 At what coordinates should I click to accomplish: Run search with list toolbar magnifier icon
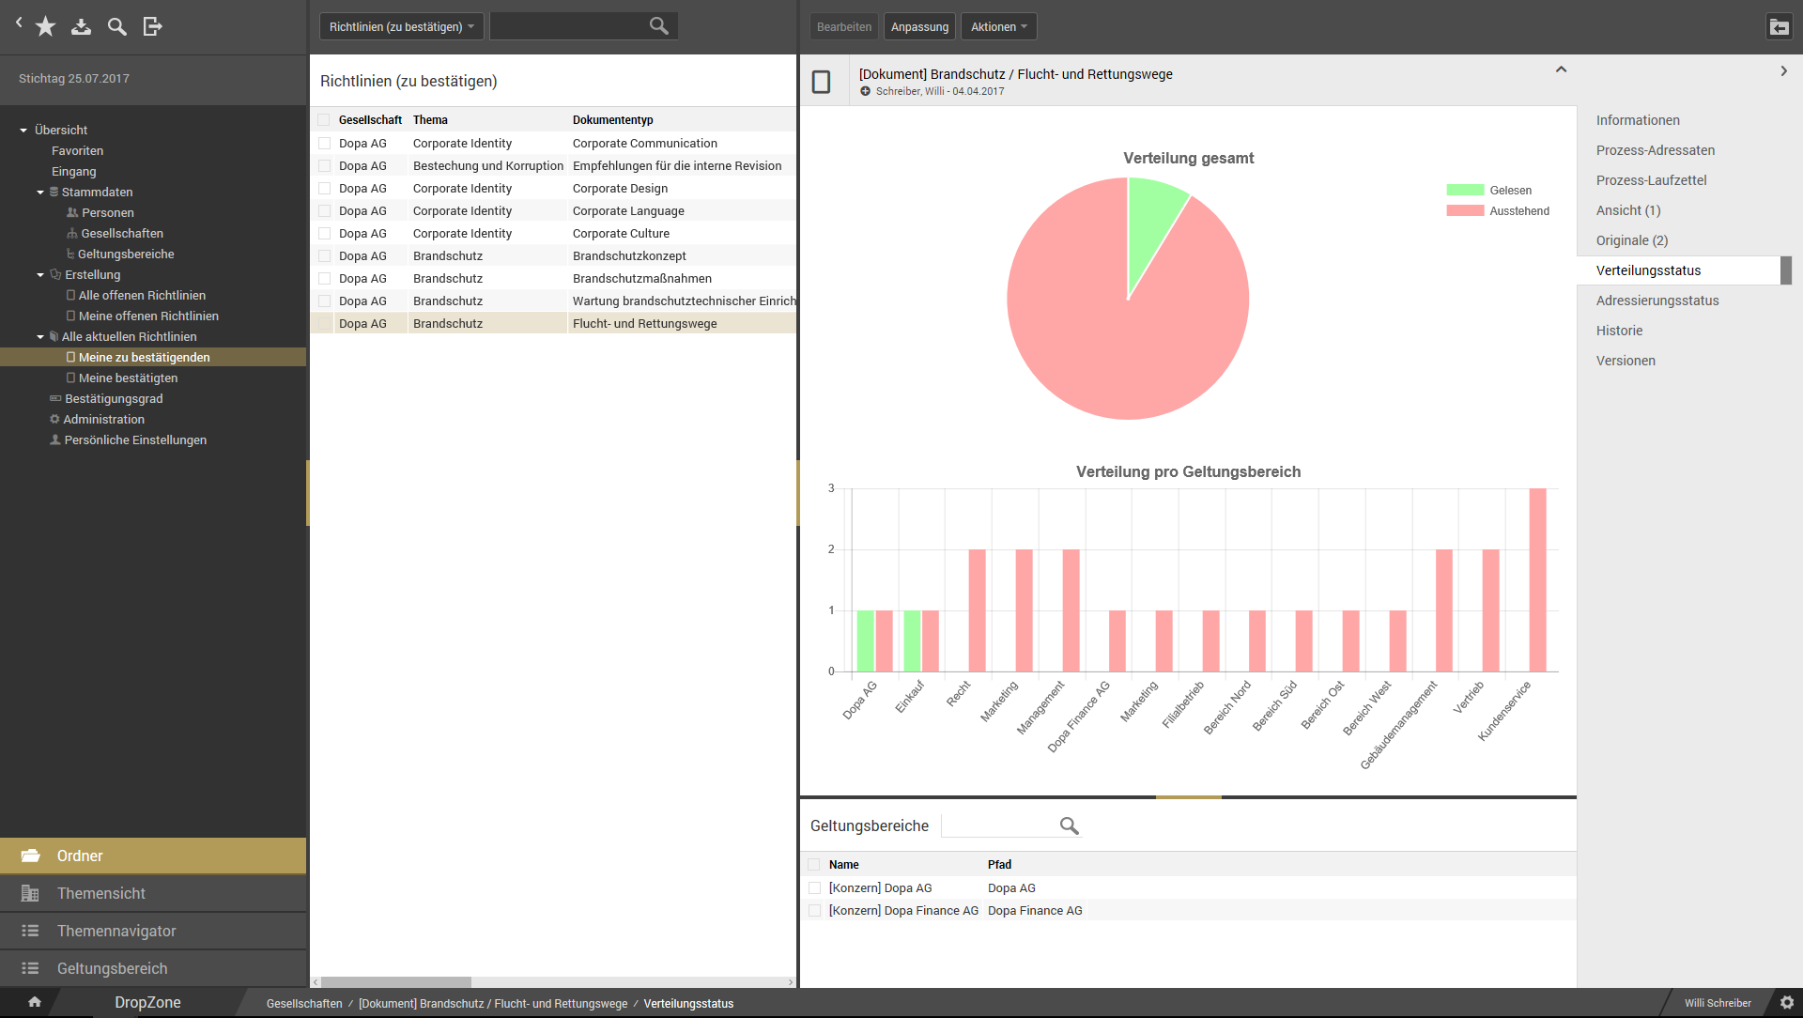pos(659,26)
